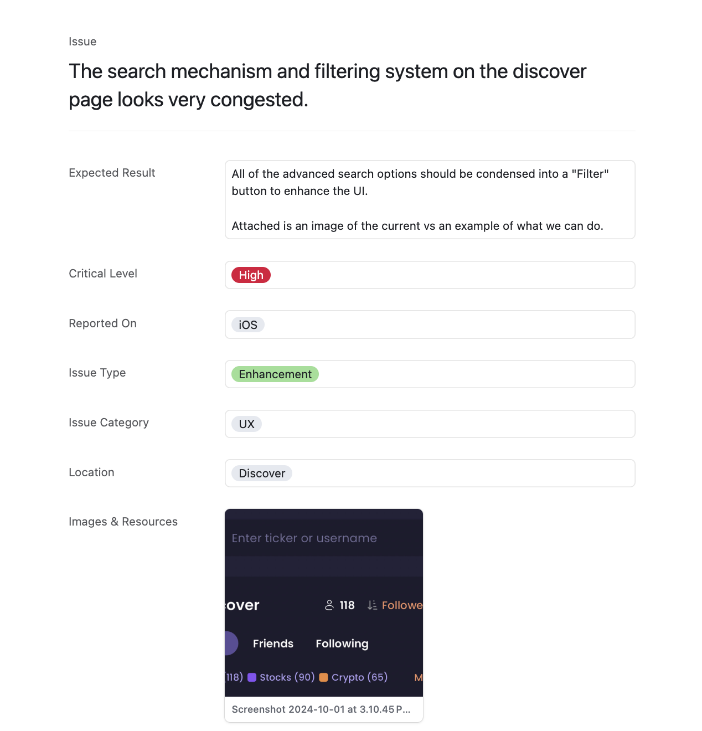Click the Issue Category field box
Viewport: 702px width, 731px height.
click(x=430, y=424)
